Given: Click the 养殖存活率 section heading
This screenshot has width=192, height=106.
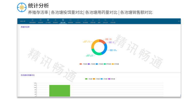Looking at the screenshot, I should 25,27.
